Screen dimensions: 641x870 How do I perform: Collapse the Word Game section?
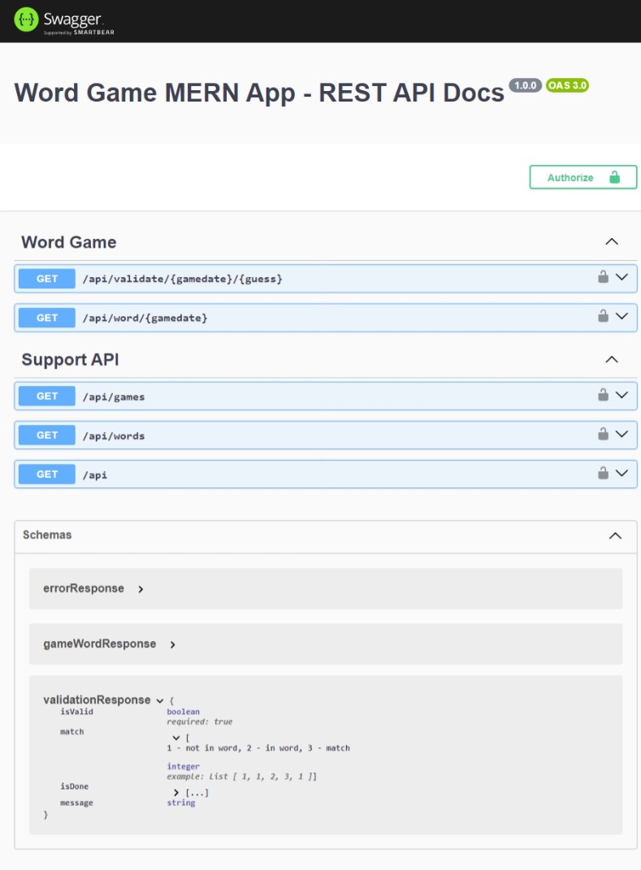(611, 241)
